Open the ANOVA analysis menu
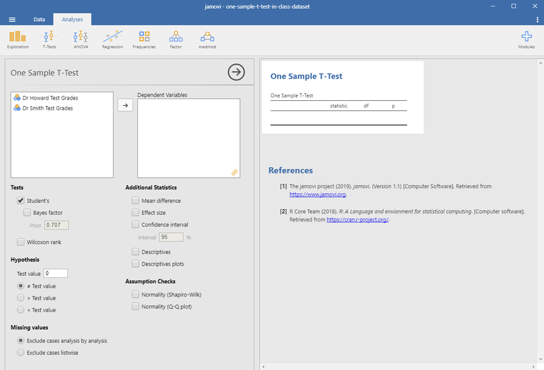The height and width of the screenshot is (370, 544). pos(81,40)
